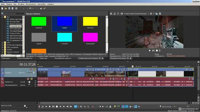The image size is (200, 112).
Task: Open the undo history dropdown arrow
Action: (x=33, y=9)
